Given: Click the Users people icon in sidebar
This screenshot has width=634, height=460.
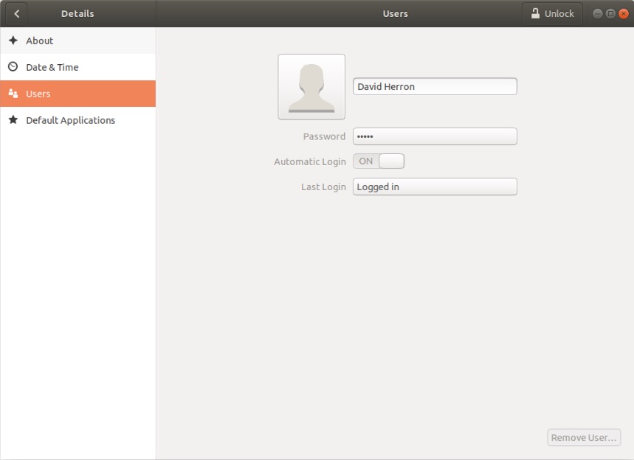Looking at the screenshot, I should pyautogui.click(x=13, y=94).
